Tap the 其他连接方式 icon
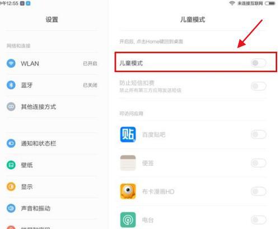The width and height of the screenshot is (280, 229). tap(11, 107)
